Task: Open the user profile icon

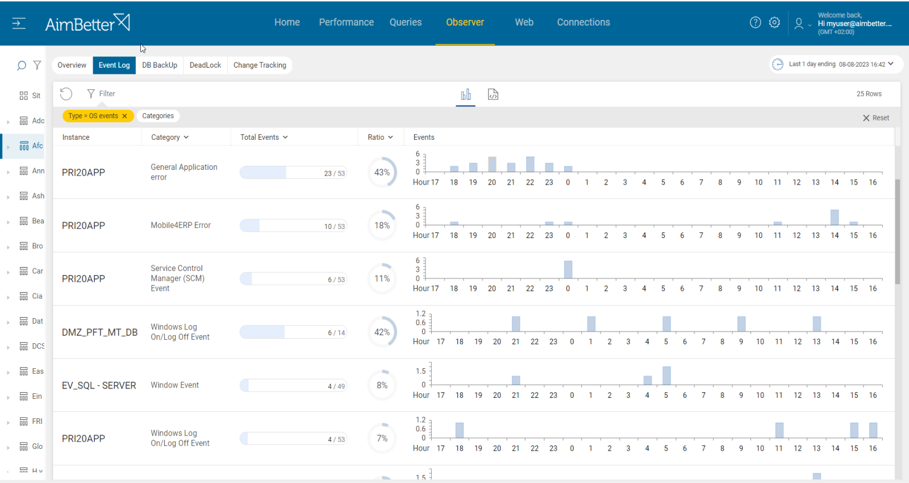Action: point(799,23)
